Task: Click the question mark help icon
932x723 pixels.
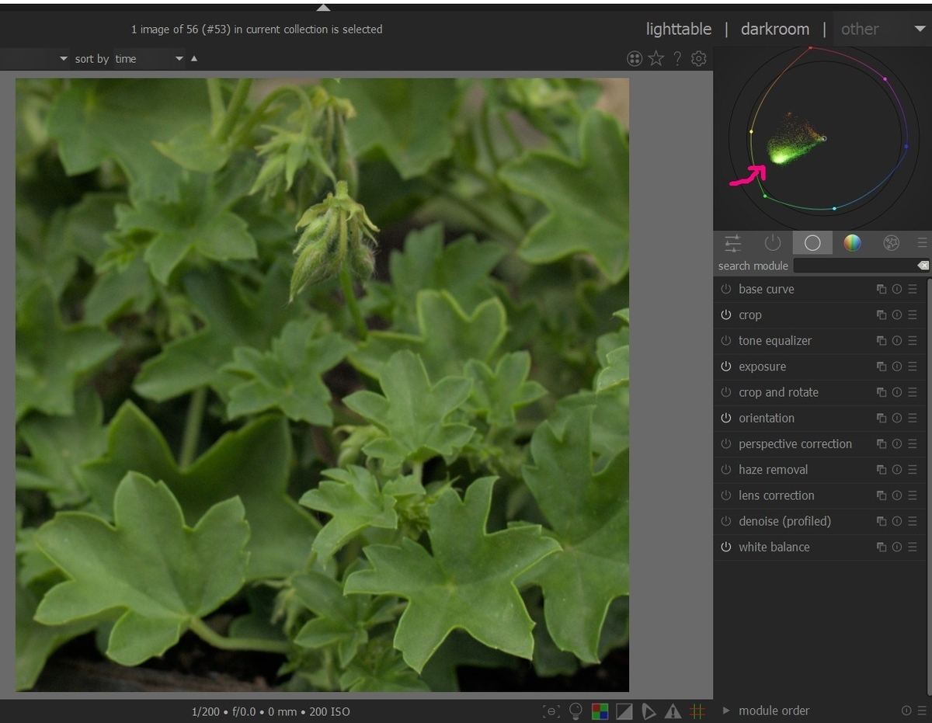Action: pos(677,58)
